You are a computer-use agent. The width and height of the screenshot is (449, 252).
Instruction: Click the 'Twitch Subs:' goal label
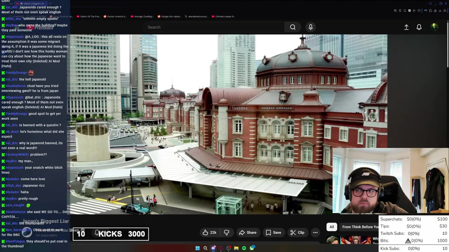(393, 233)
